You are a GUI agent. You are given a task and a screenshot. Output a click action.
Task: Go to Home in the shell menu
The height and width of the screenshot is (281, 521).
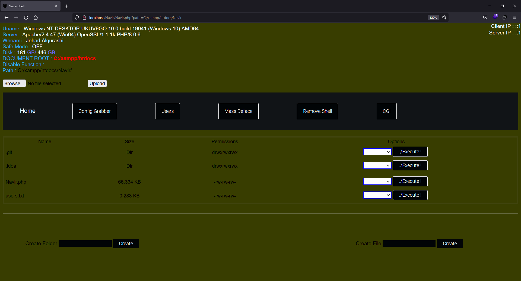click(28, 111)
